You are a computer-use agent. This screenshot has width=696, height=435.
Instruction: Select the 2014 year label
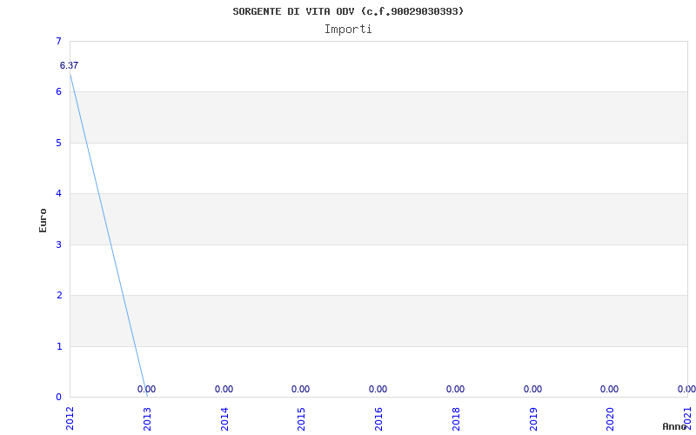click(224, 419)
